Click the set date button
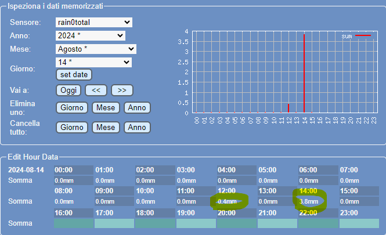This screenshot has height=235, width=386. (x=74, y=74)
